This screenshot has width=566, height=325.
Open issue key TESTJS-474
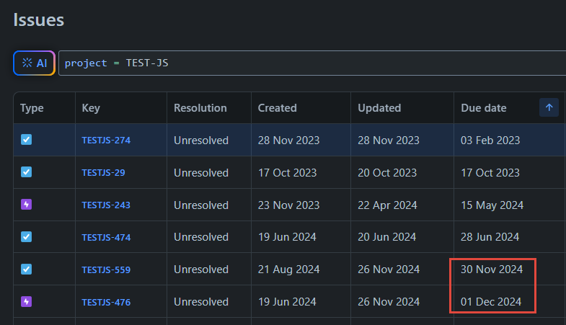106,238
